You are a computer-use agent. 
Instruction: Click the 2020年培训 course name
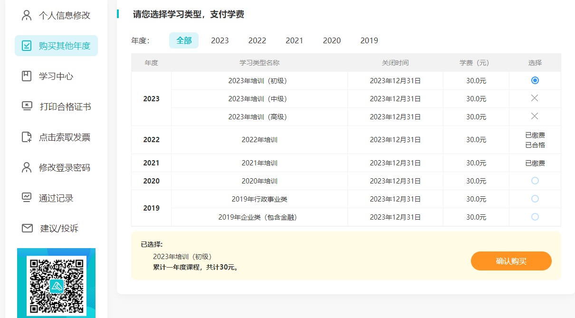click(x=259, y=181)
